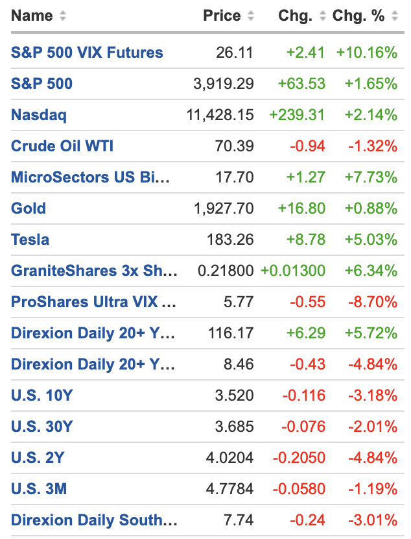The width and height of the screenshot is (411, 539).
Task: Click the Price sort arrows icon
Action: tap(251, 16)
